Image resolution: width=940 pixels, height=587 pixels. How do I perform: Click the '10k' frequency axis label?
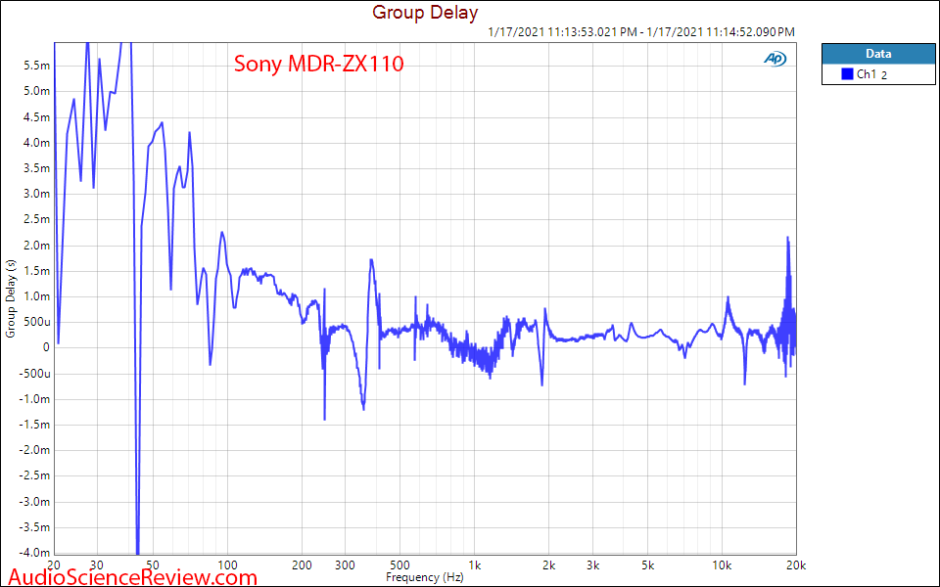[x=722, y=564]
